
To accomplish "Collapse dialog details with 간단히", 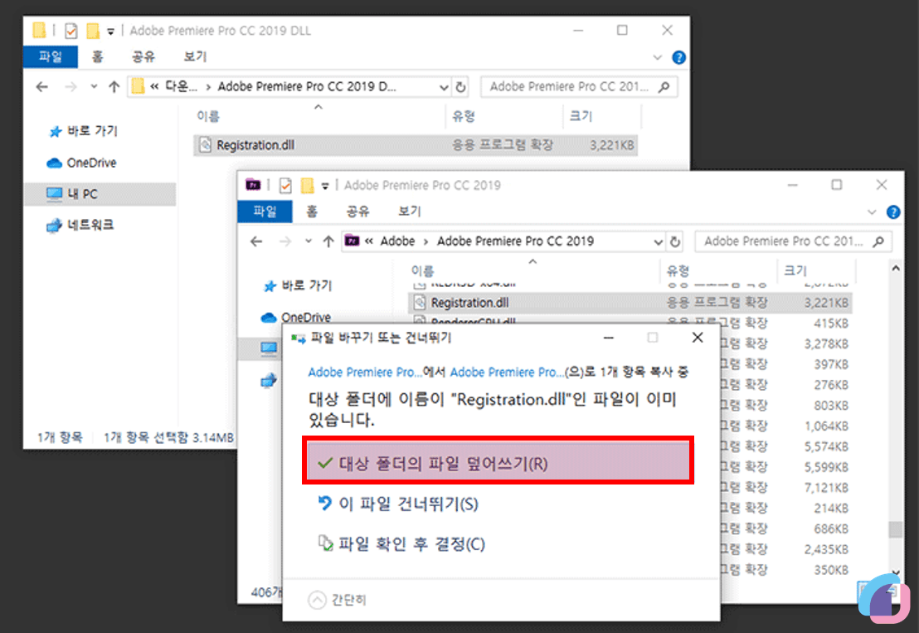I will coord(337,599).
